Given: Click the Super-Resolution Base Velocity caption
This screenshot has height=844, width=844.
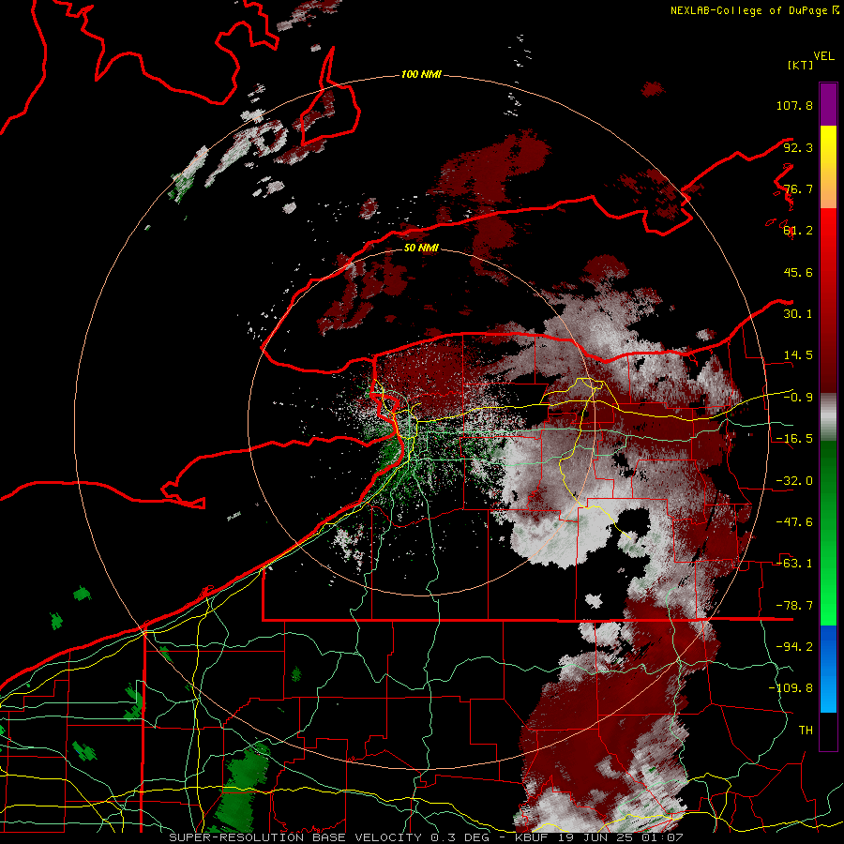Looking at the screenshot, I should [427, 837].
